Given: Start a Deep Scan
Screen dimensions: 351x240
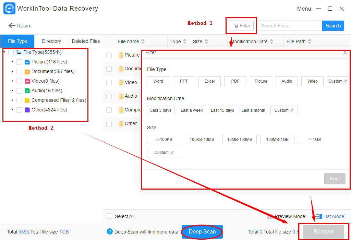Looking at the screenshot, I should click(x=202, y=232).
